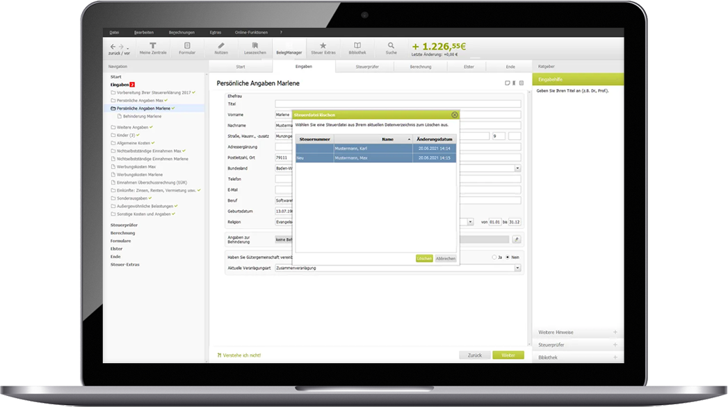Open the Bibliothek book icon
This screenshot has height=407, width=728.
pyautogui.click(x=357, y=47)
